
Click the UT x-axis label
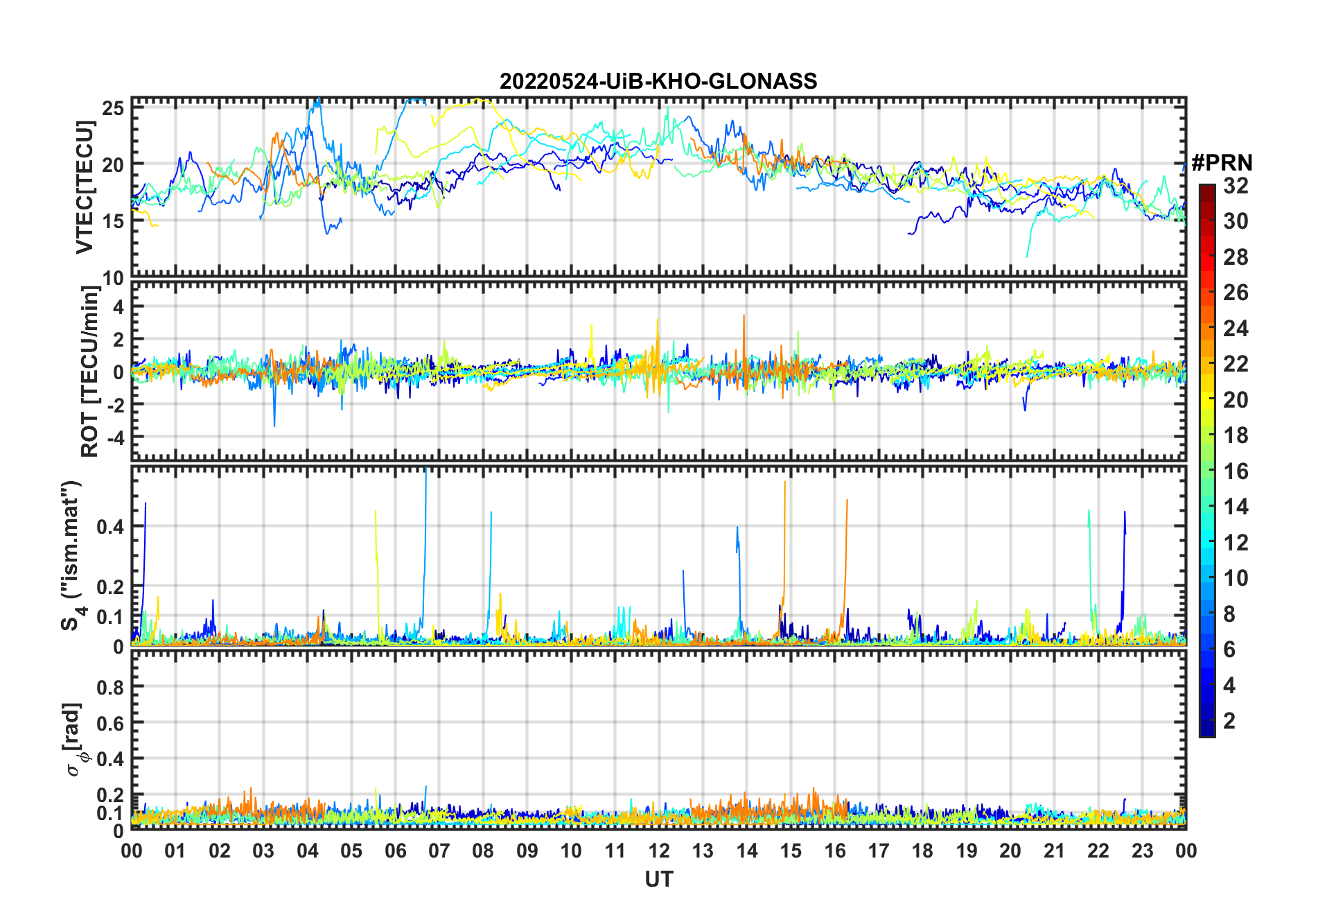coord(659,879)
